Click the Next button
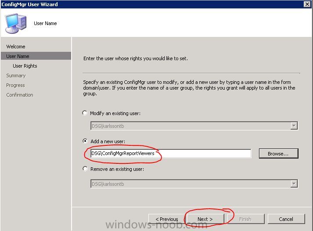313x231 pixels. coord(205,219)
